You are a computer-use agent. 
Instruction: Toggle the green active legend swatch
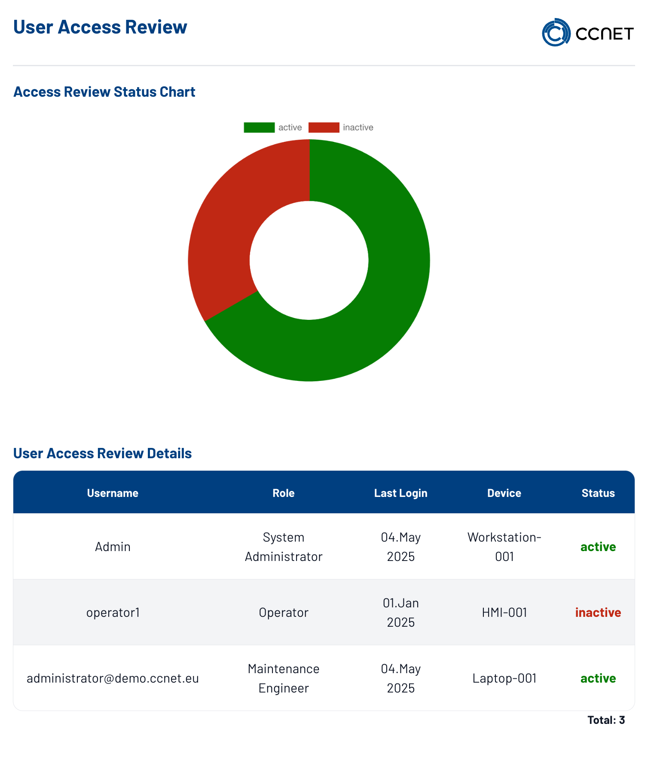pos(259,128)
